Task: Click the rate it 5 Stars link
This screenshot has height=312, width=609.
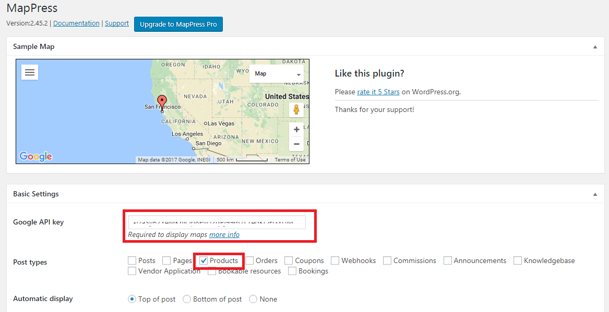Action: pos(378,92)
